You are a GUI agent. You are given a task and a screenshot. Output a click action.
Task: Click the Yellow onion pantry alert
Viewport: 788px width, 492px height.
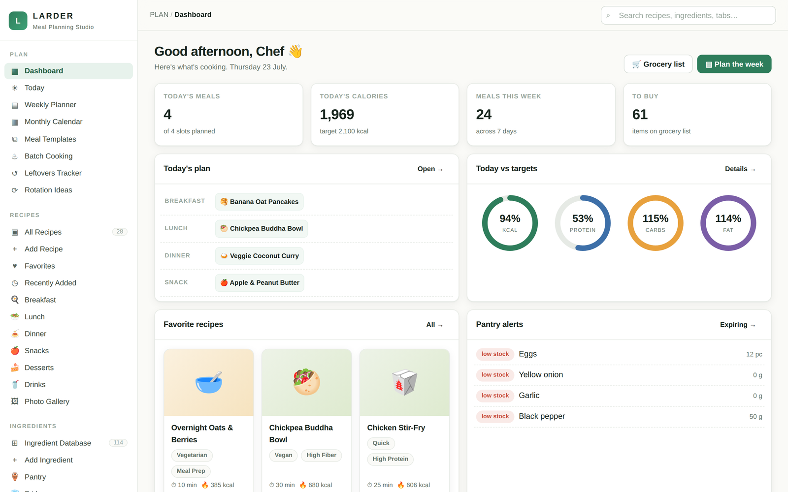(x=619, y=375)
